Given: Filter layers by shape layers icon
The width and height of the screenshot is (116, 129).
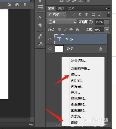Looking at the screenshot, I should click(93, 14).
